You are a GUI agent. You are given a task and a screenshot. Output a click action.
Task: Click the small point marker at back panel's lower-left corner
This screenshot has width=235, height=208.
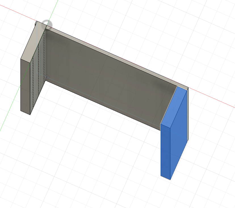tap(47, 77)
